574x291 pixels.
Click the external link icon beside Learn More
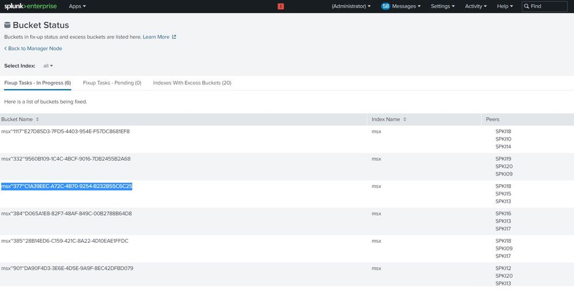click(x=174, y=37)
